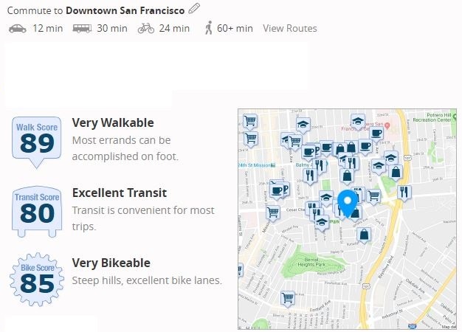462x332 pixels.
Task: Select the walking person commute icon
Action: (x=209, y=28)
